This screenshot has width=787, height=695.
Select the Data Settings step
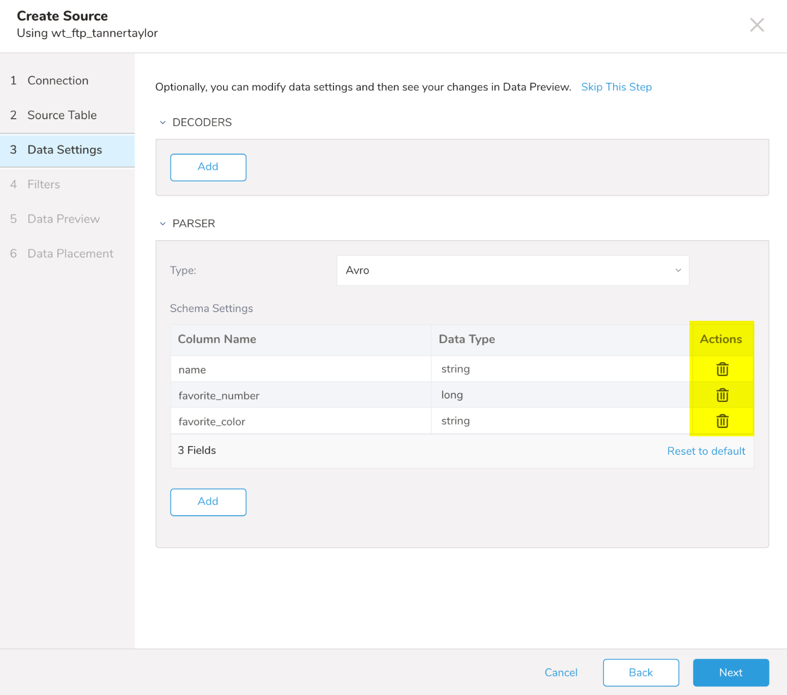tap(64, 150)
